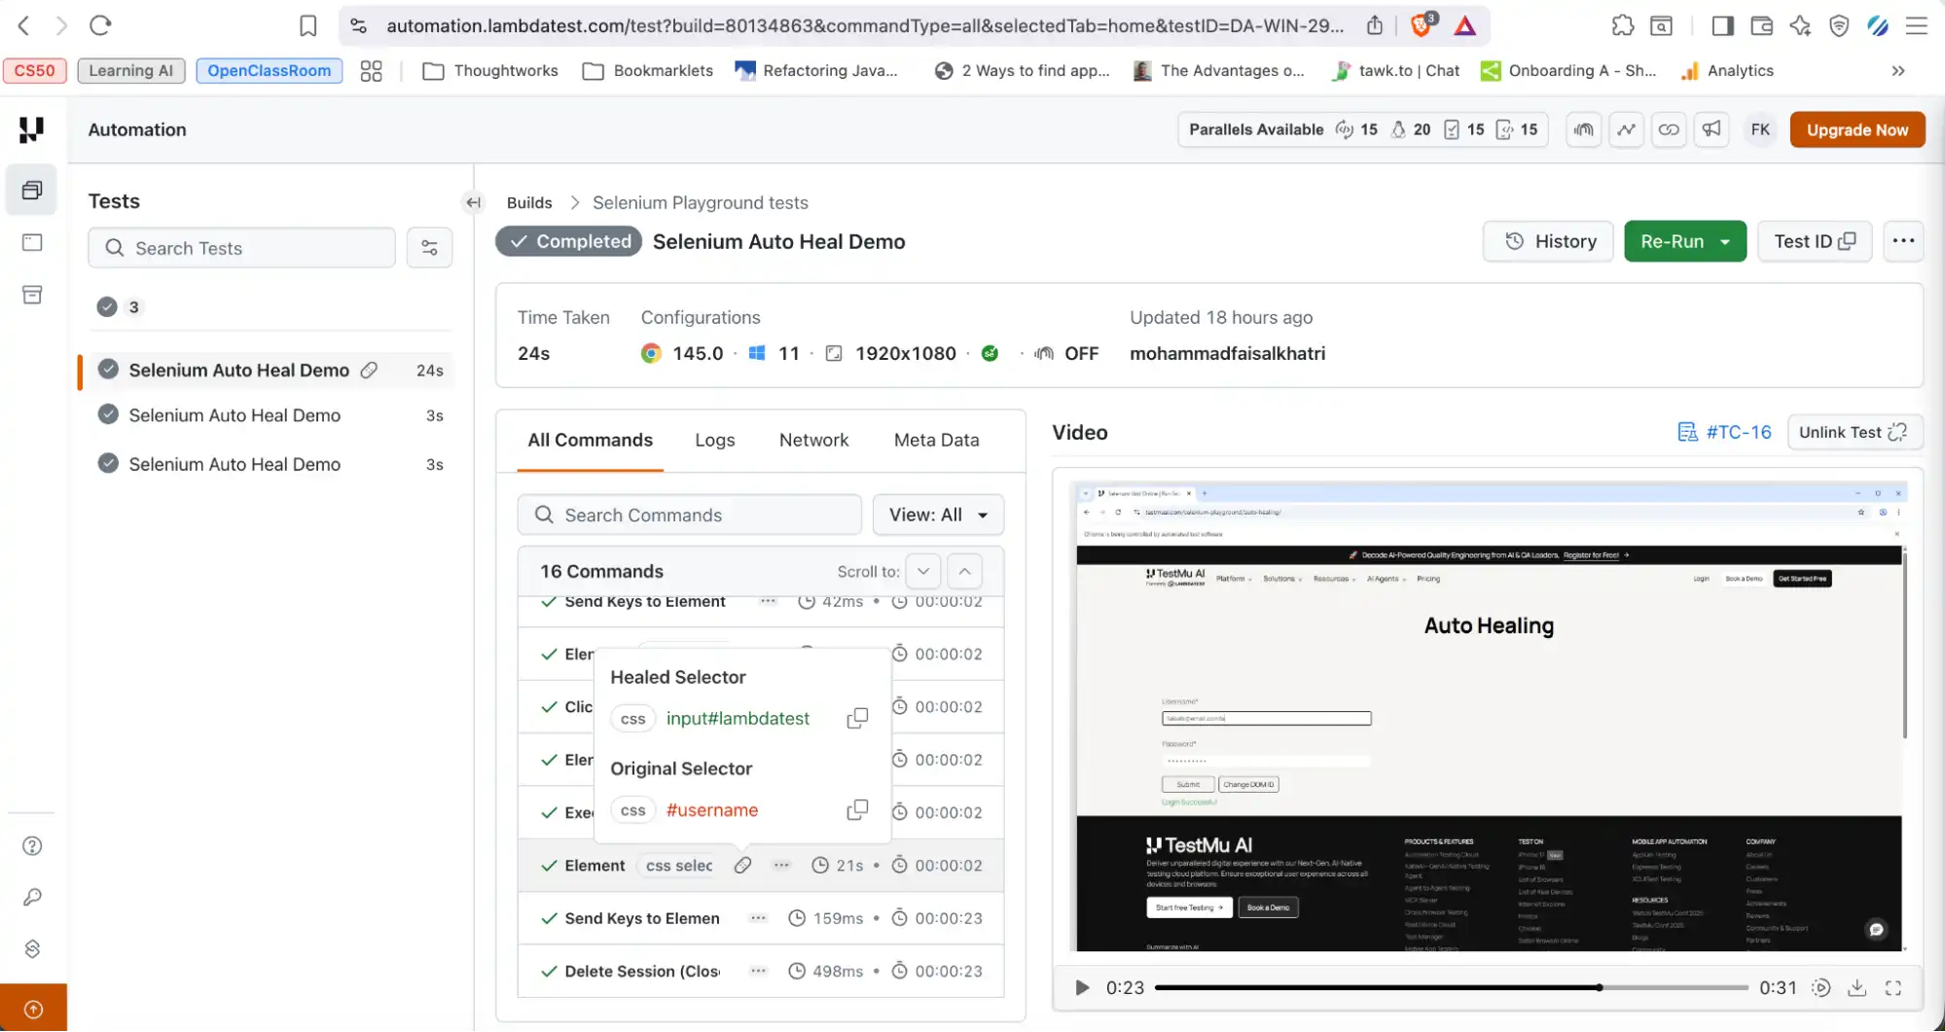The image size is (1945, 1032).
Task: Open Thoughtworks bookmark folder
Action: 491,71
